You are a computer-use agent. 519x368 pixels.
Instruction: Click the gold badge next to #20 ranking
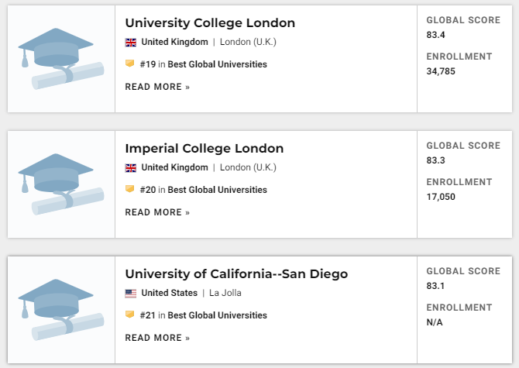tap(130, 188)
